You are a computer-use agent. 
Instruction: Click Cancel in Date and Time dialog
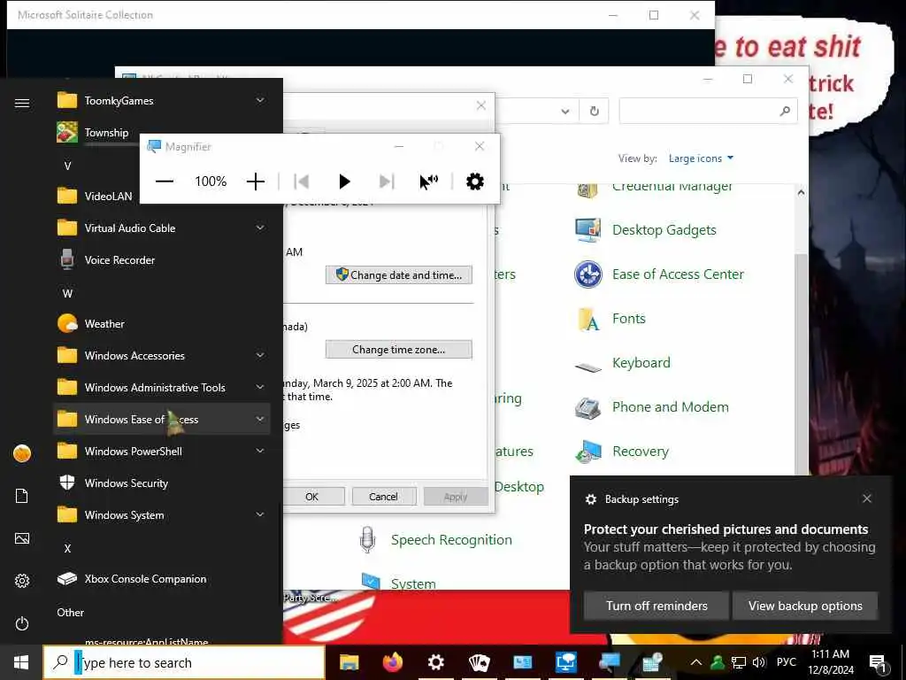click(384, 497)
